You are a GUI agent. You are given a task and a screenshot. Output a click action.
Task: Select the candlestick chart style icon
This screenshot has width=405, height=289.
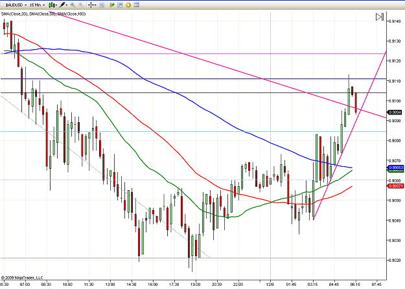(x=52, y=5)
